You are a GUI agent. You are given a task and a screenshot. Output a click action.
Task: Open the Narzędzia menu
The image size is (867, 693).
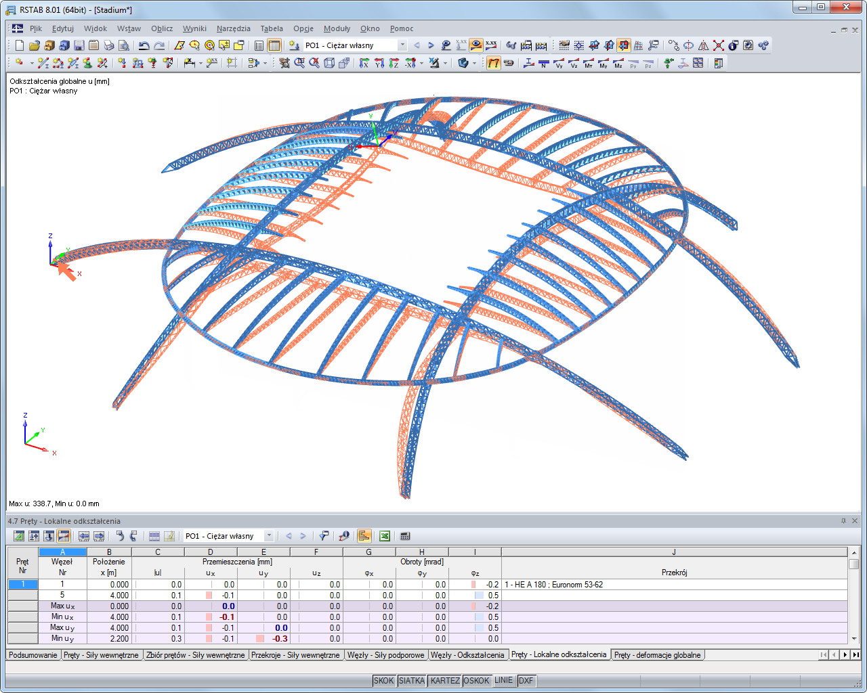(x=234, y=28)
